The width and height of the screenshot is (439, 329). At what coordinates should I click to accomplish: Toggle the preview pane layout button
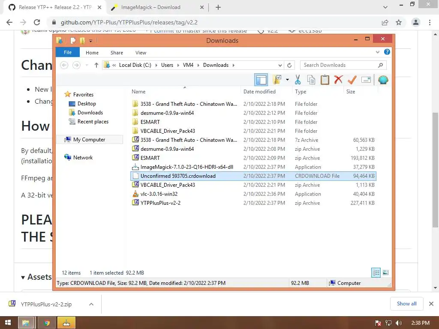click(x=261, y=80)
